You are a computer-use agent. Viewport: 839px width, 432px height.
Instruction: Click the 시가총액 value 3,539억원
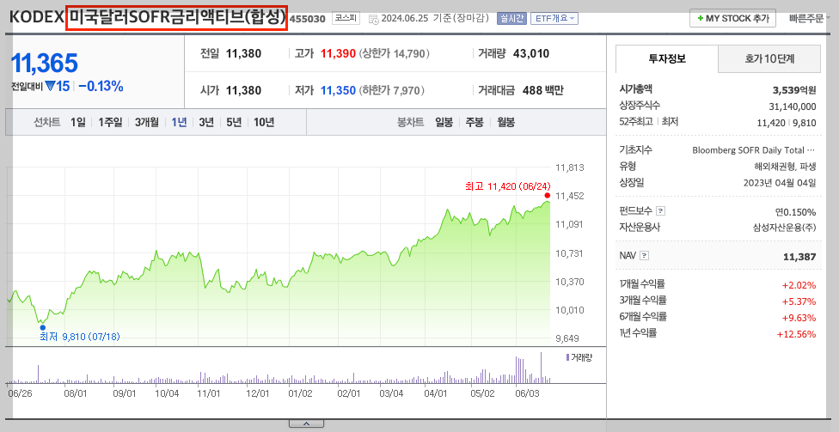pyautogui.click(x=794, y=90)
